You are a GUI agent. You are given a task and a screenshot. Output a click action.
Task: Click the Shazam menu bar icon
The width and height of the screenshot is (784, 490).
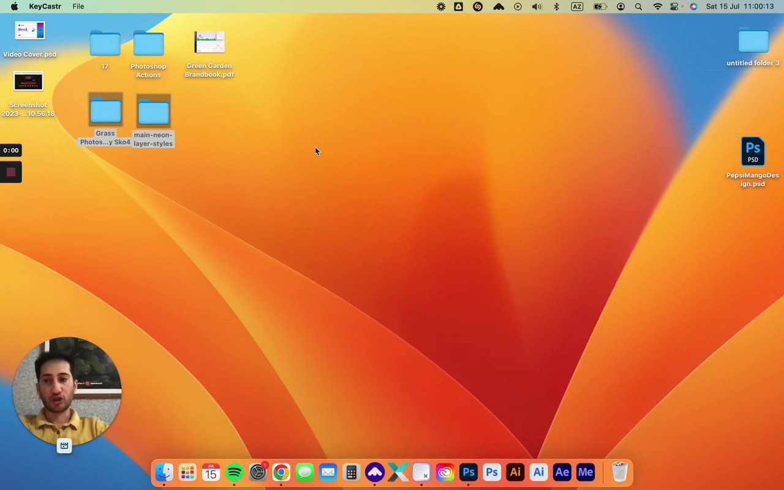click(x=478, y=7)
